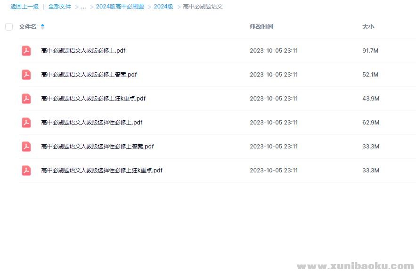Click PDF icon for 选择性必修上.pdf
The height and width of the screenshot is (272, 416).
point(26,123)
